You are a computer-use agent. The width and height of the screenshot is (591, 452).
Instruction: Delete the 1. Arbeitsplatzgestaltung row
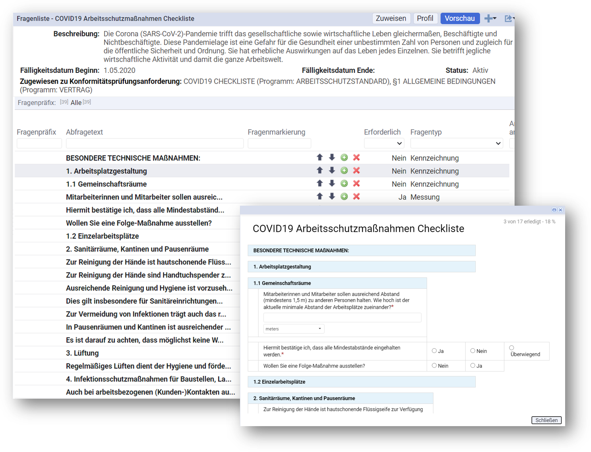(357, 171)
